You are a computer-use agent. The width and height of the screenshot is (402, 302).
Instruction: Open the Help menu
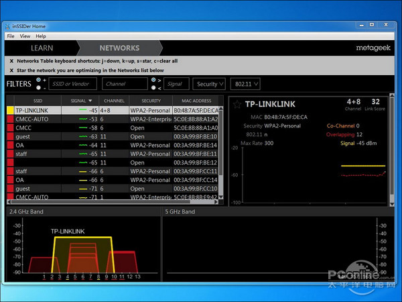pos(41,36)
